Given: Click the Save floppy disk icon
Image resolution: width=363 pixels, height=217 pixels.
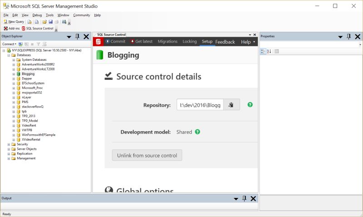Looking at the screenshot, I should pos(50,21).
